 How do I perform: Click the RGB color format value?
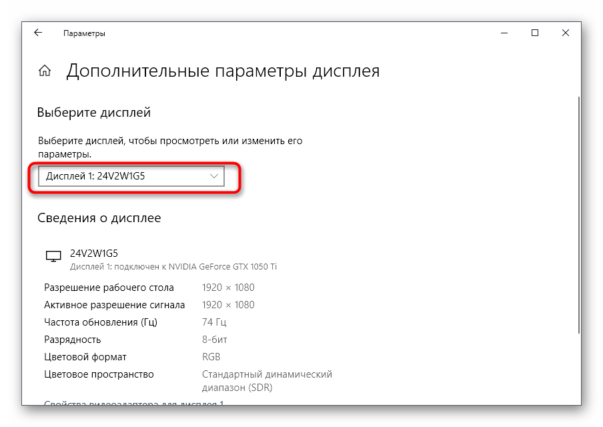pos(211,357)
